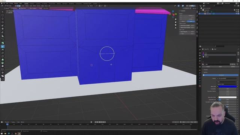240x135 pixels.
Task: Select Windows material slot
Action: pos(219,57)
